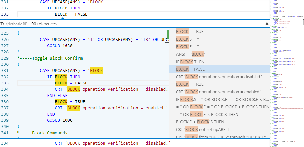Click "TRUE" on peek editor line 336
The width and height of the screenshot is (304, 147).
(80, 102)
